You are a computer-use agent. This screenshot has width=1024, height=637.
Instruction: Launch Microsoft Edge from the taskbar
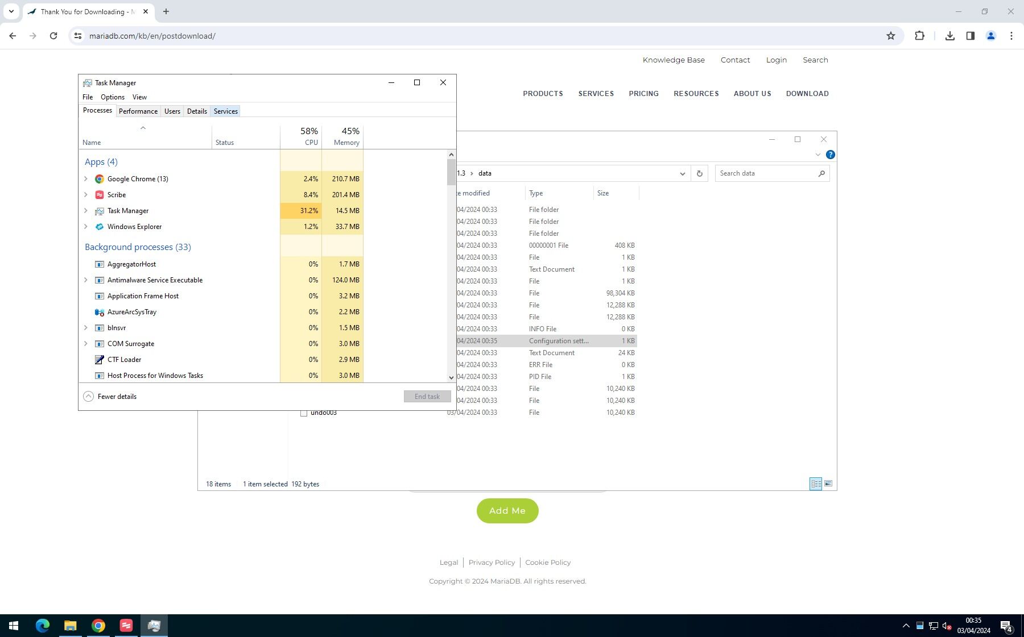click(x=43, y=626)
